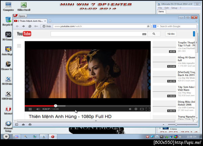Viewport: 203px width, 146px height.
Task: Close the Thiên Mệnh Anh Hùng tab
Action: pos(45,21)
